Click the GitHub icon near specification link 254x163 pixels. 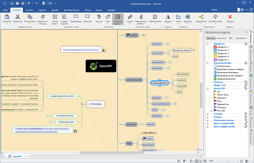tap(75, 131)
